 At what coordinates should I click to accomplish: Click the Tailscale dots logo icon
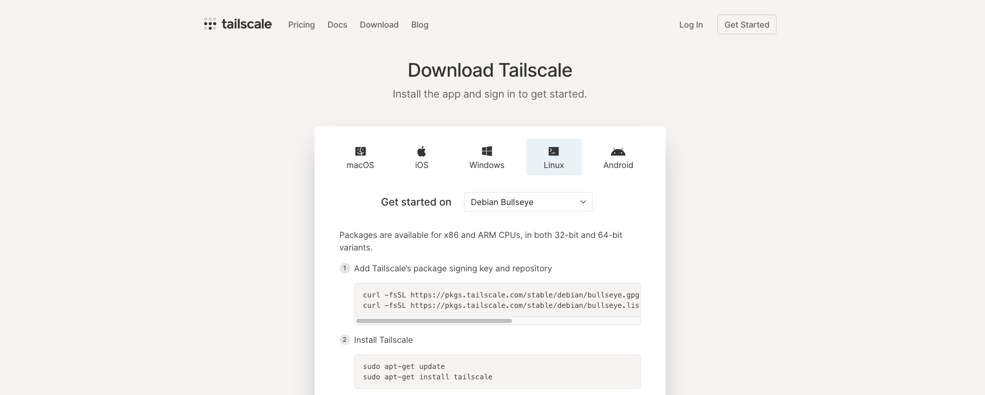click(210, 24)
